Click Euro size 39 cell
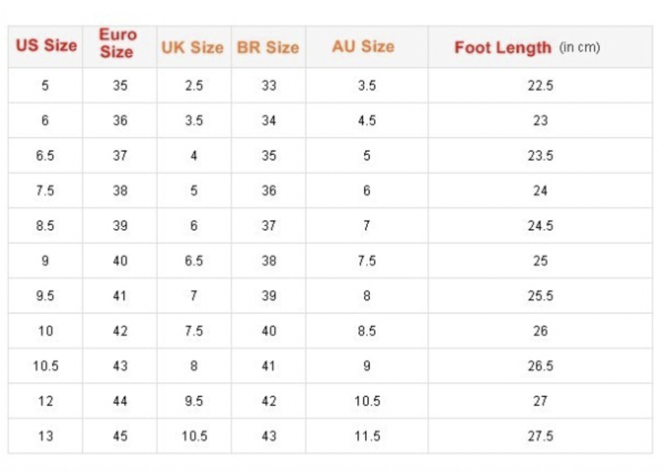The image size is (664, 473). coord(120,225)
